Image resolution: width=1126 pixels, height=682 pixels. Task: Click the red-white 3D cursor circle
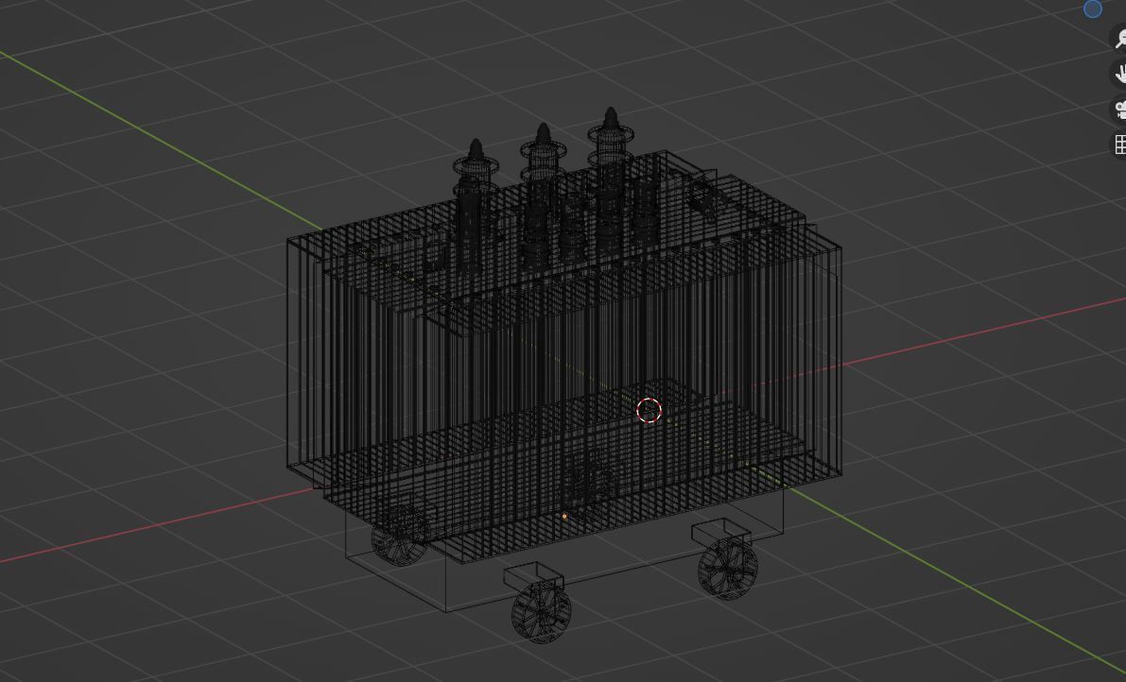pyautogui.click(x=650, y=411)
